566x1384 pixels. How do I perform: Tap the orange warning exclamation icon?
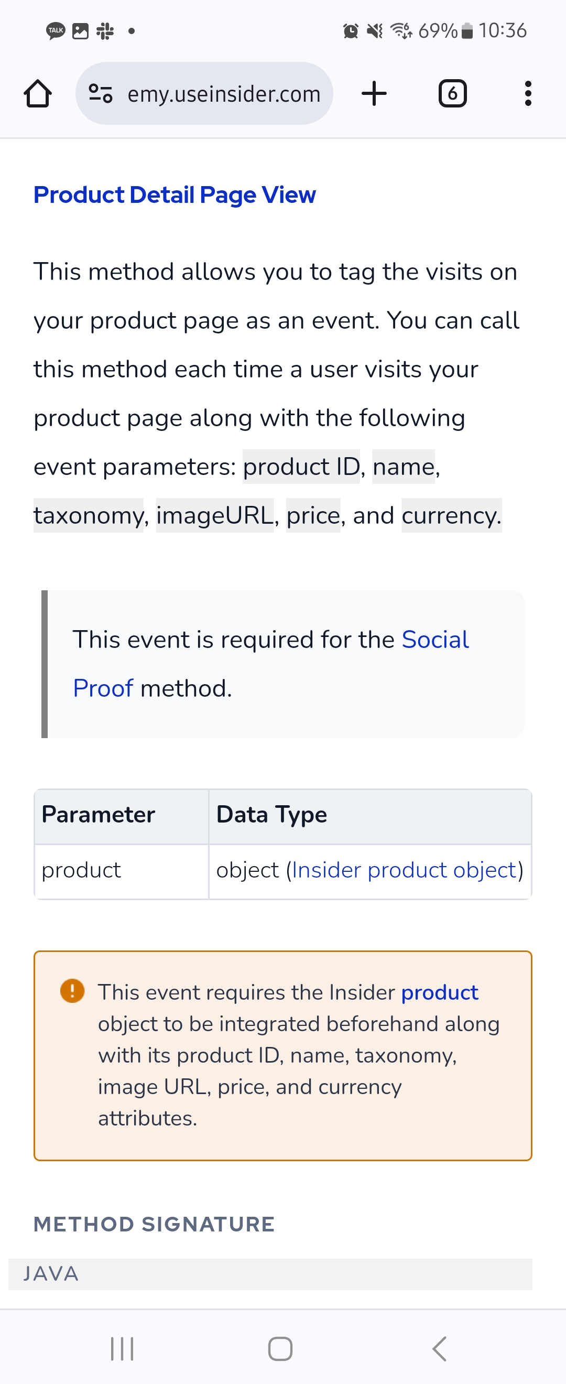(x=72, y=990)
